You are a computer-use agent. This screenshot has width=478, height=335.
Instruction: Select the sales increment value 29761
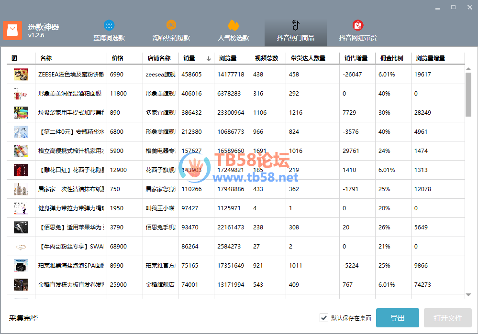[351, 151]
